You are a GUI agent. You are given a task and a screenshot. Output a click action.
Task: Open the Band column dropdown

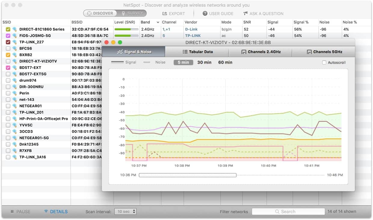click(159, 22)
